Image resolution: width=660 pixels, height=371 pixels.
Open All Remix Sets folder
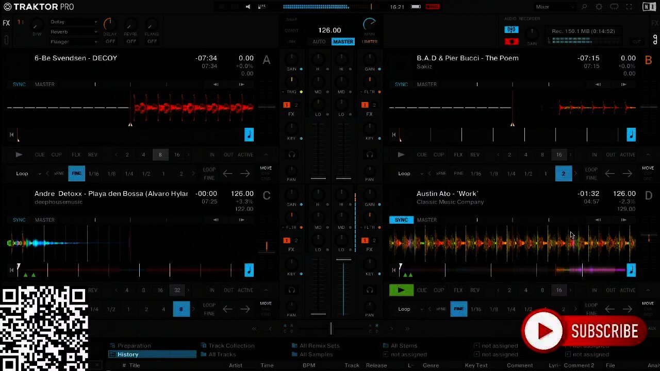point(319,346)
